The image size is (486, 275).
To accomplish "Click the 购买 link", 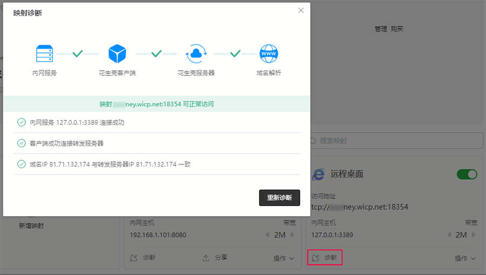I will 397,29.
